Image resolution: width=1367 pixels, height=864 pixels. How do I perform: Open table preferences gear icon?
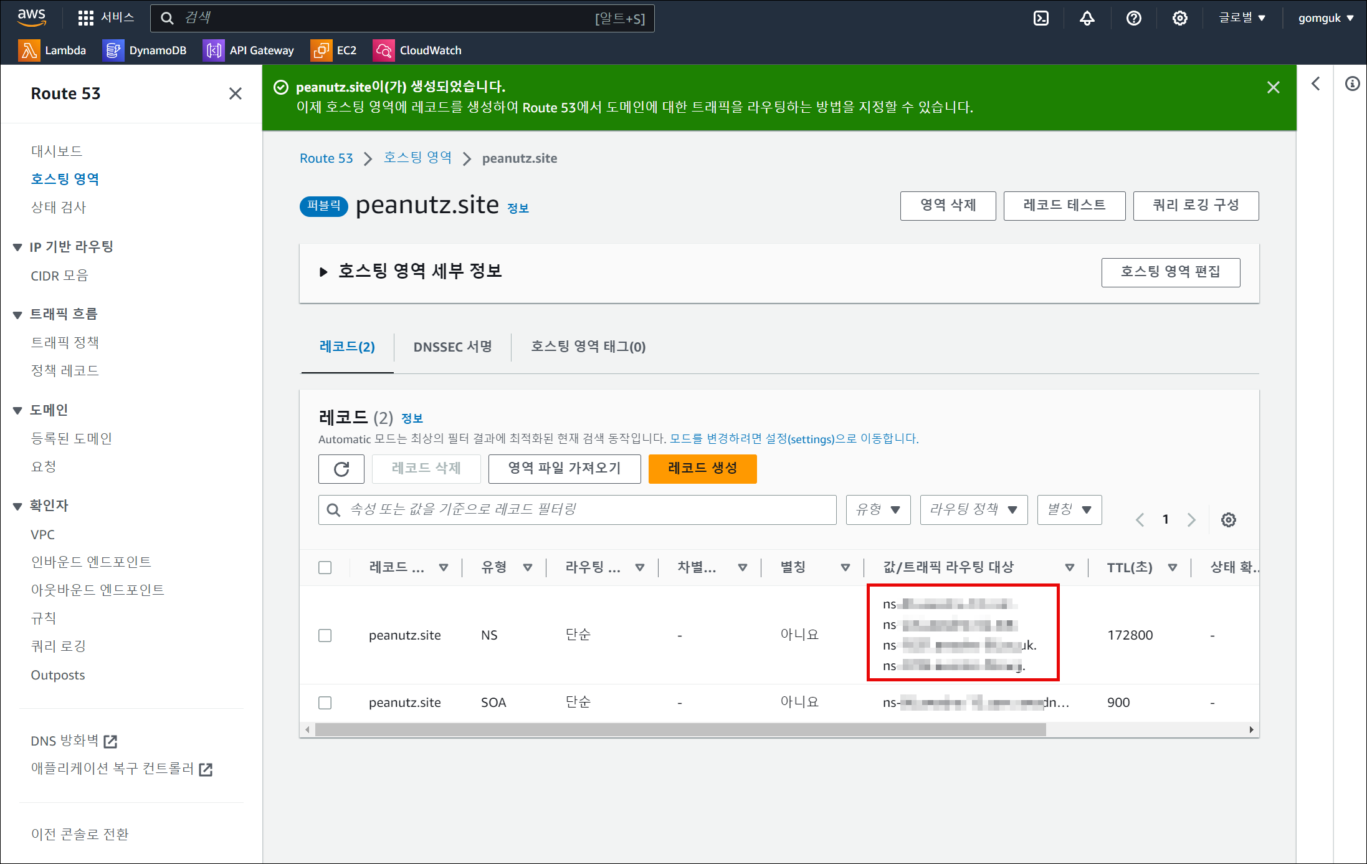click(x=1228, y=520)
